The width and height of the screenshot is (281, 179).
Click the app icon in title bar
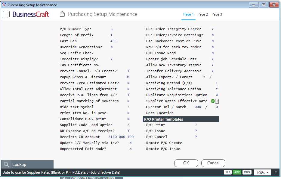click(4, 5)
